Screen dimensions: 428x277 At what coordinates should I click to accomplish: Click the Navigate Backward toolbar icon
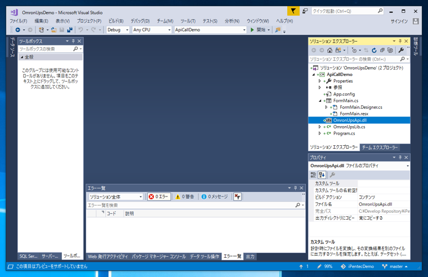click(x=18, y=30)
